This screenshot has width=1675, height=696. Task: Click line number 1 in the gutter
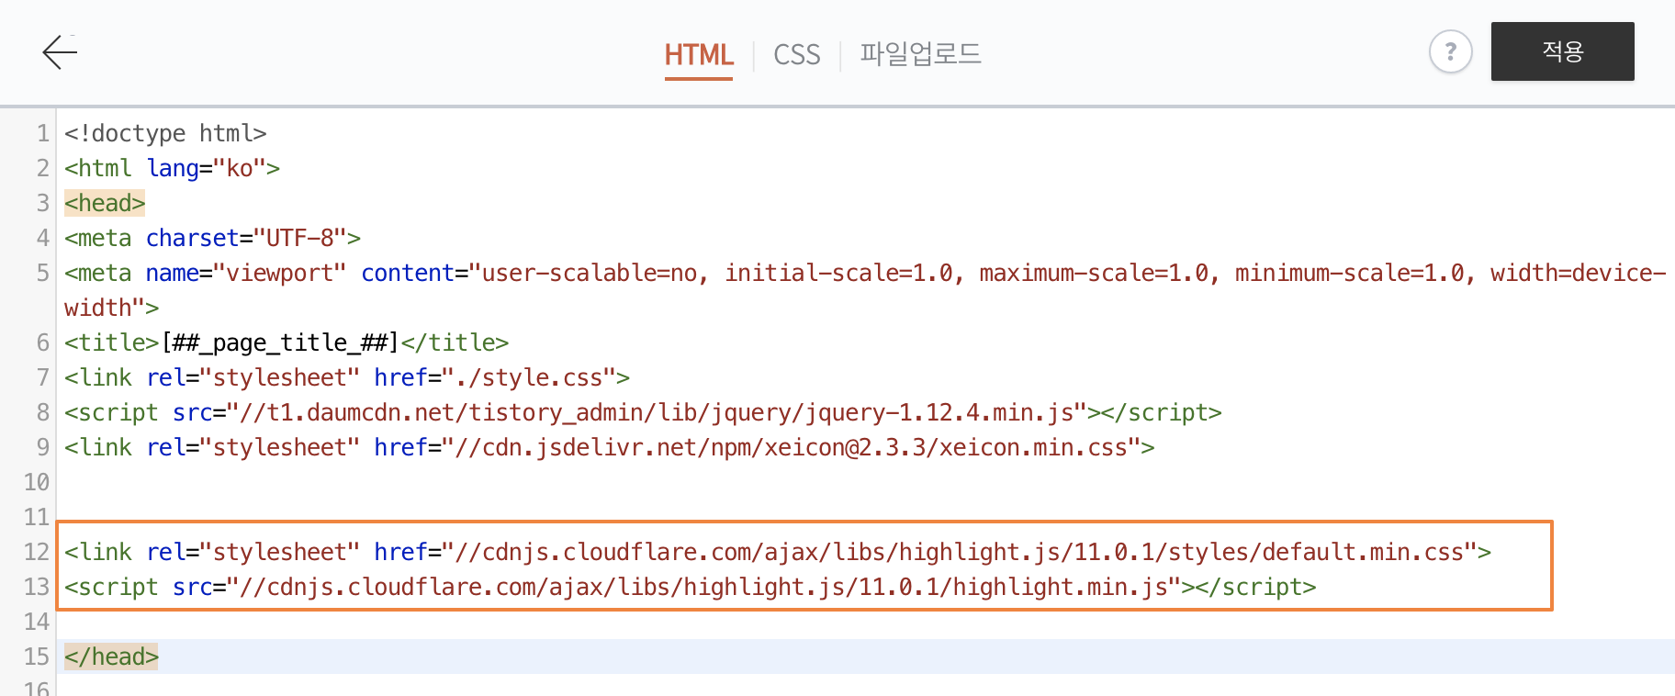click(43, 133)
